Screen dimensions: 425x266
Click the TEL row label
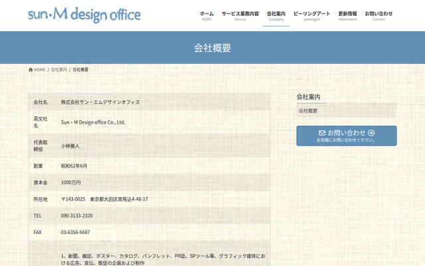tap(37, 215)
